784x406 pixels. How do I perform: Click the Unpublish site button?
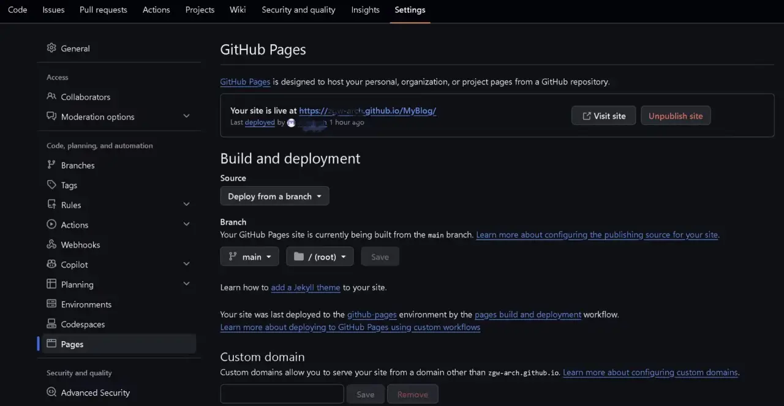(676, 116)
